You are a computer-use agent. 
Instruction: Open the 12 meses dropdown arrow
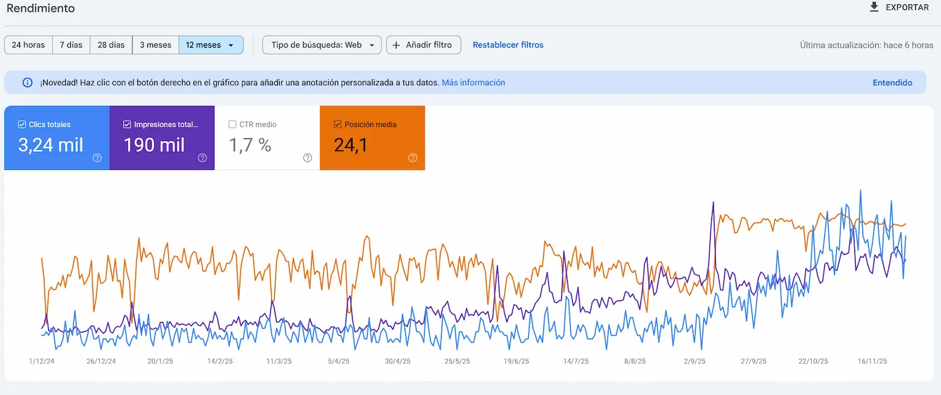pos(231,45)
